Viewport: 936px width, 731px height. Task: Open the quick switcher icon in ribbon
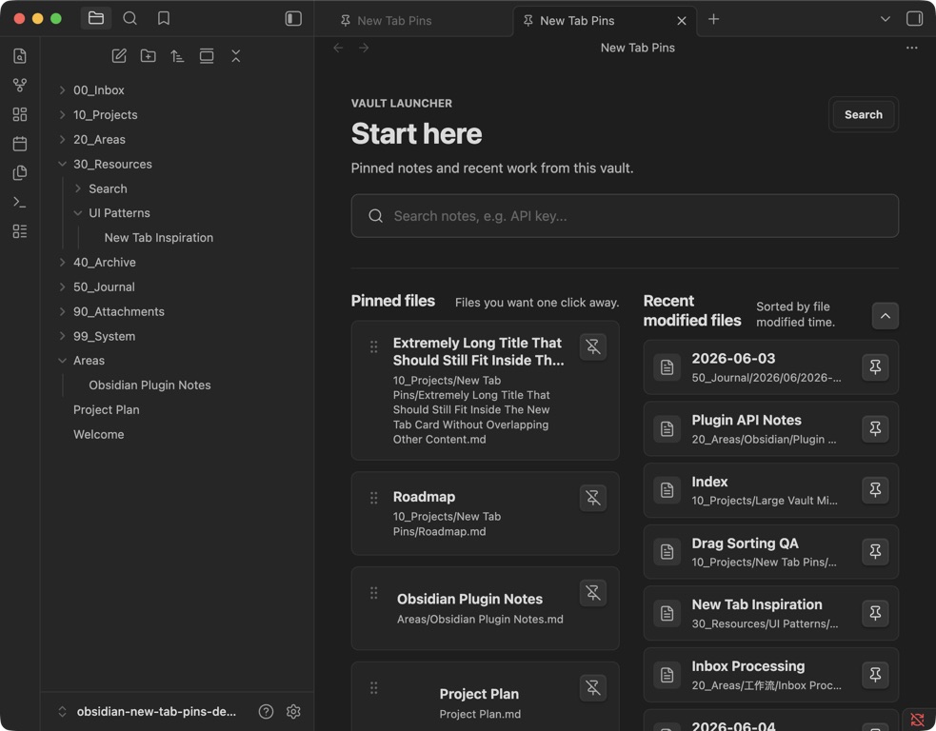coord(20,56)
